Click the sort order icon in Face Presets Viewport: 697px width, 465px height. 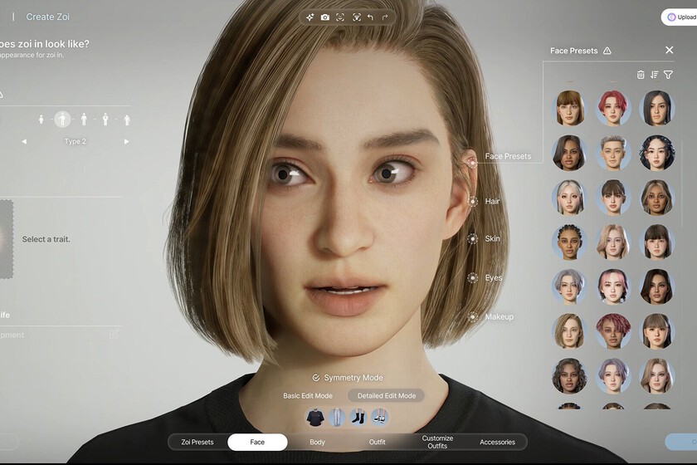pyautogui.click(x=654, y=75)
